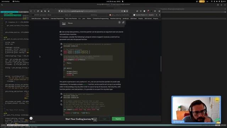
Task: Open SDE Sheet navigation item
Action: (x=133, y=18)
